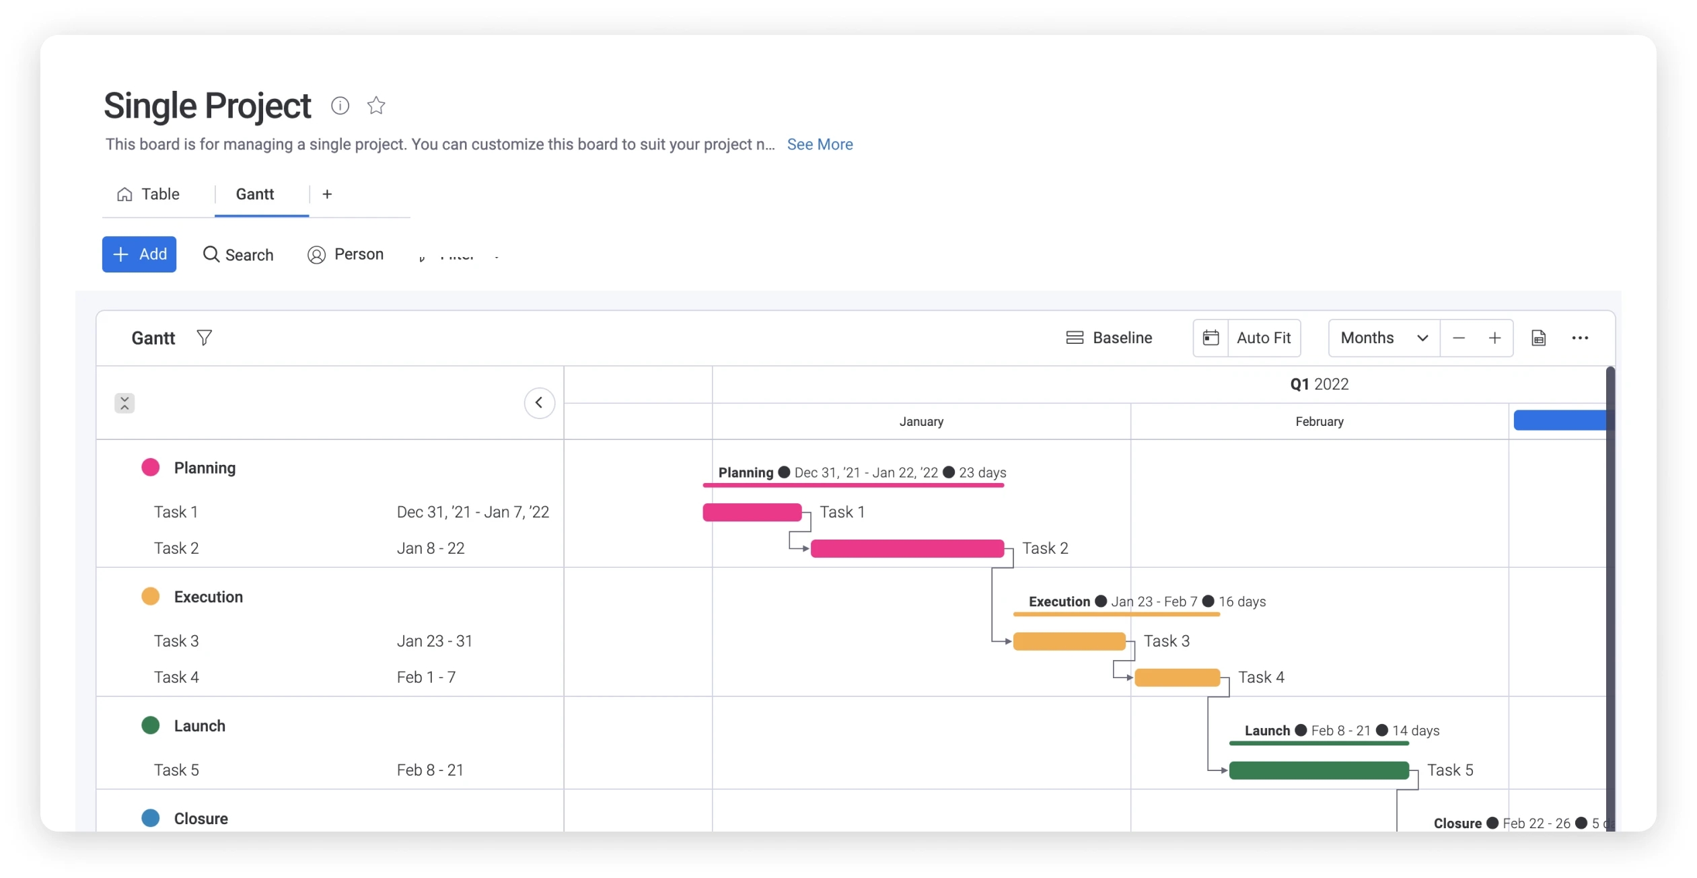
Task: Open the Gantt options ellipsis menu
Action: click(1581, 338)
